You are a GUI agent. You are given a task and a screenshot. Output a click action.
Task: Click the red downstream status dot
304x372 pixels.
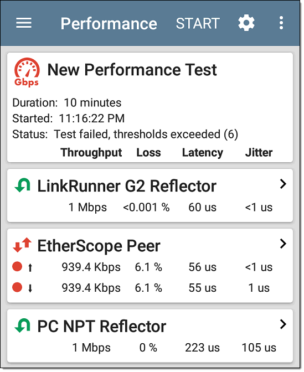click(17, 287)
